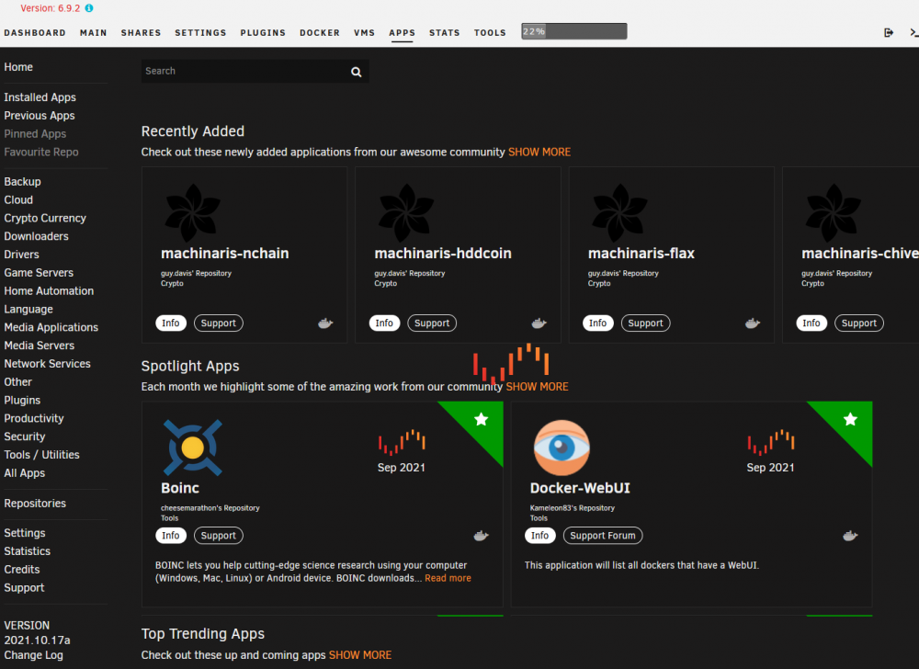Click the machinaris-nchain flower logo
The height and width of the screenshot is (669, 919).
[x=192, y=213]
